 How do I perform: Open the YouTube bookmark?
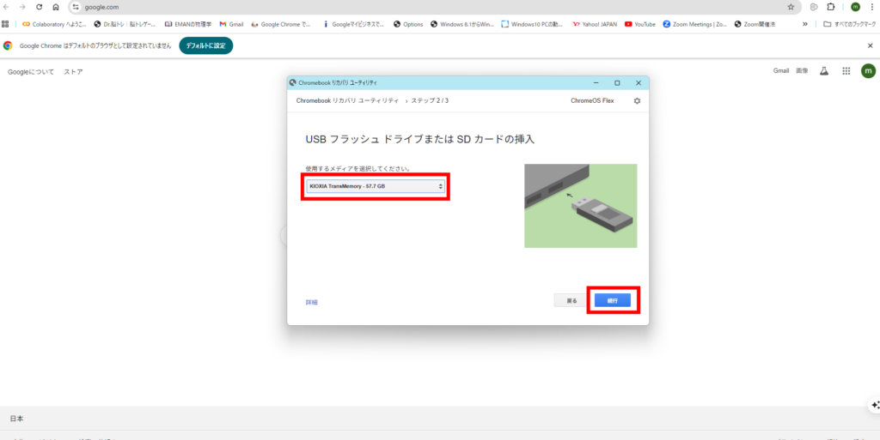[640, 24]
